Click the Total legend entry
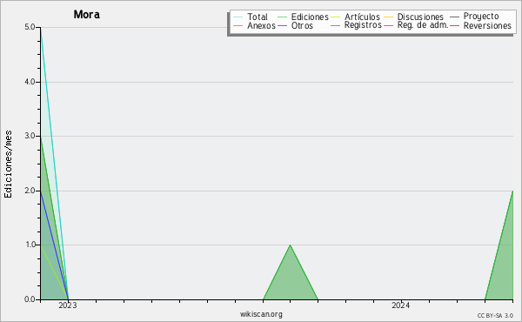Screen dimensions: 522x322 click(x=258, y=17)
